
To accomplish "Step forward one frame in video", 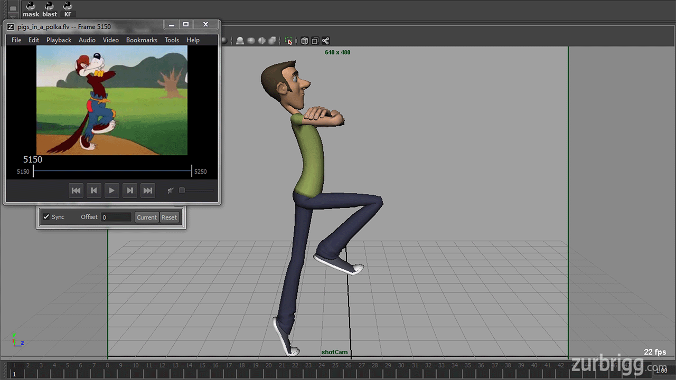I will [129, 191].
